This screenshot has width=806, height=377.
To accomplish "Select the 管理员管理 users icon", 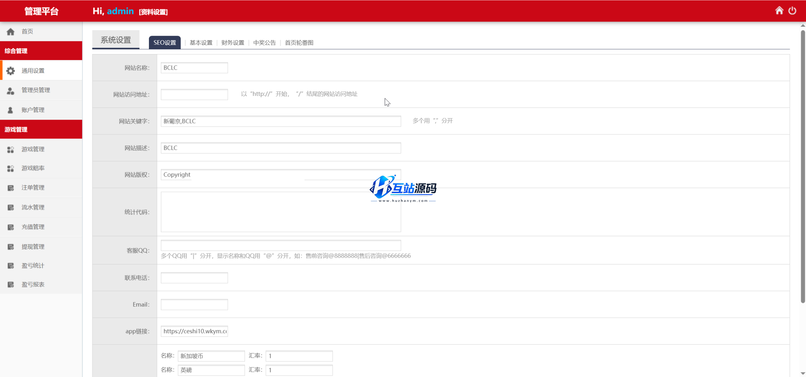I will tap(10, 90).
